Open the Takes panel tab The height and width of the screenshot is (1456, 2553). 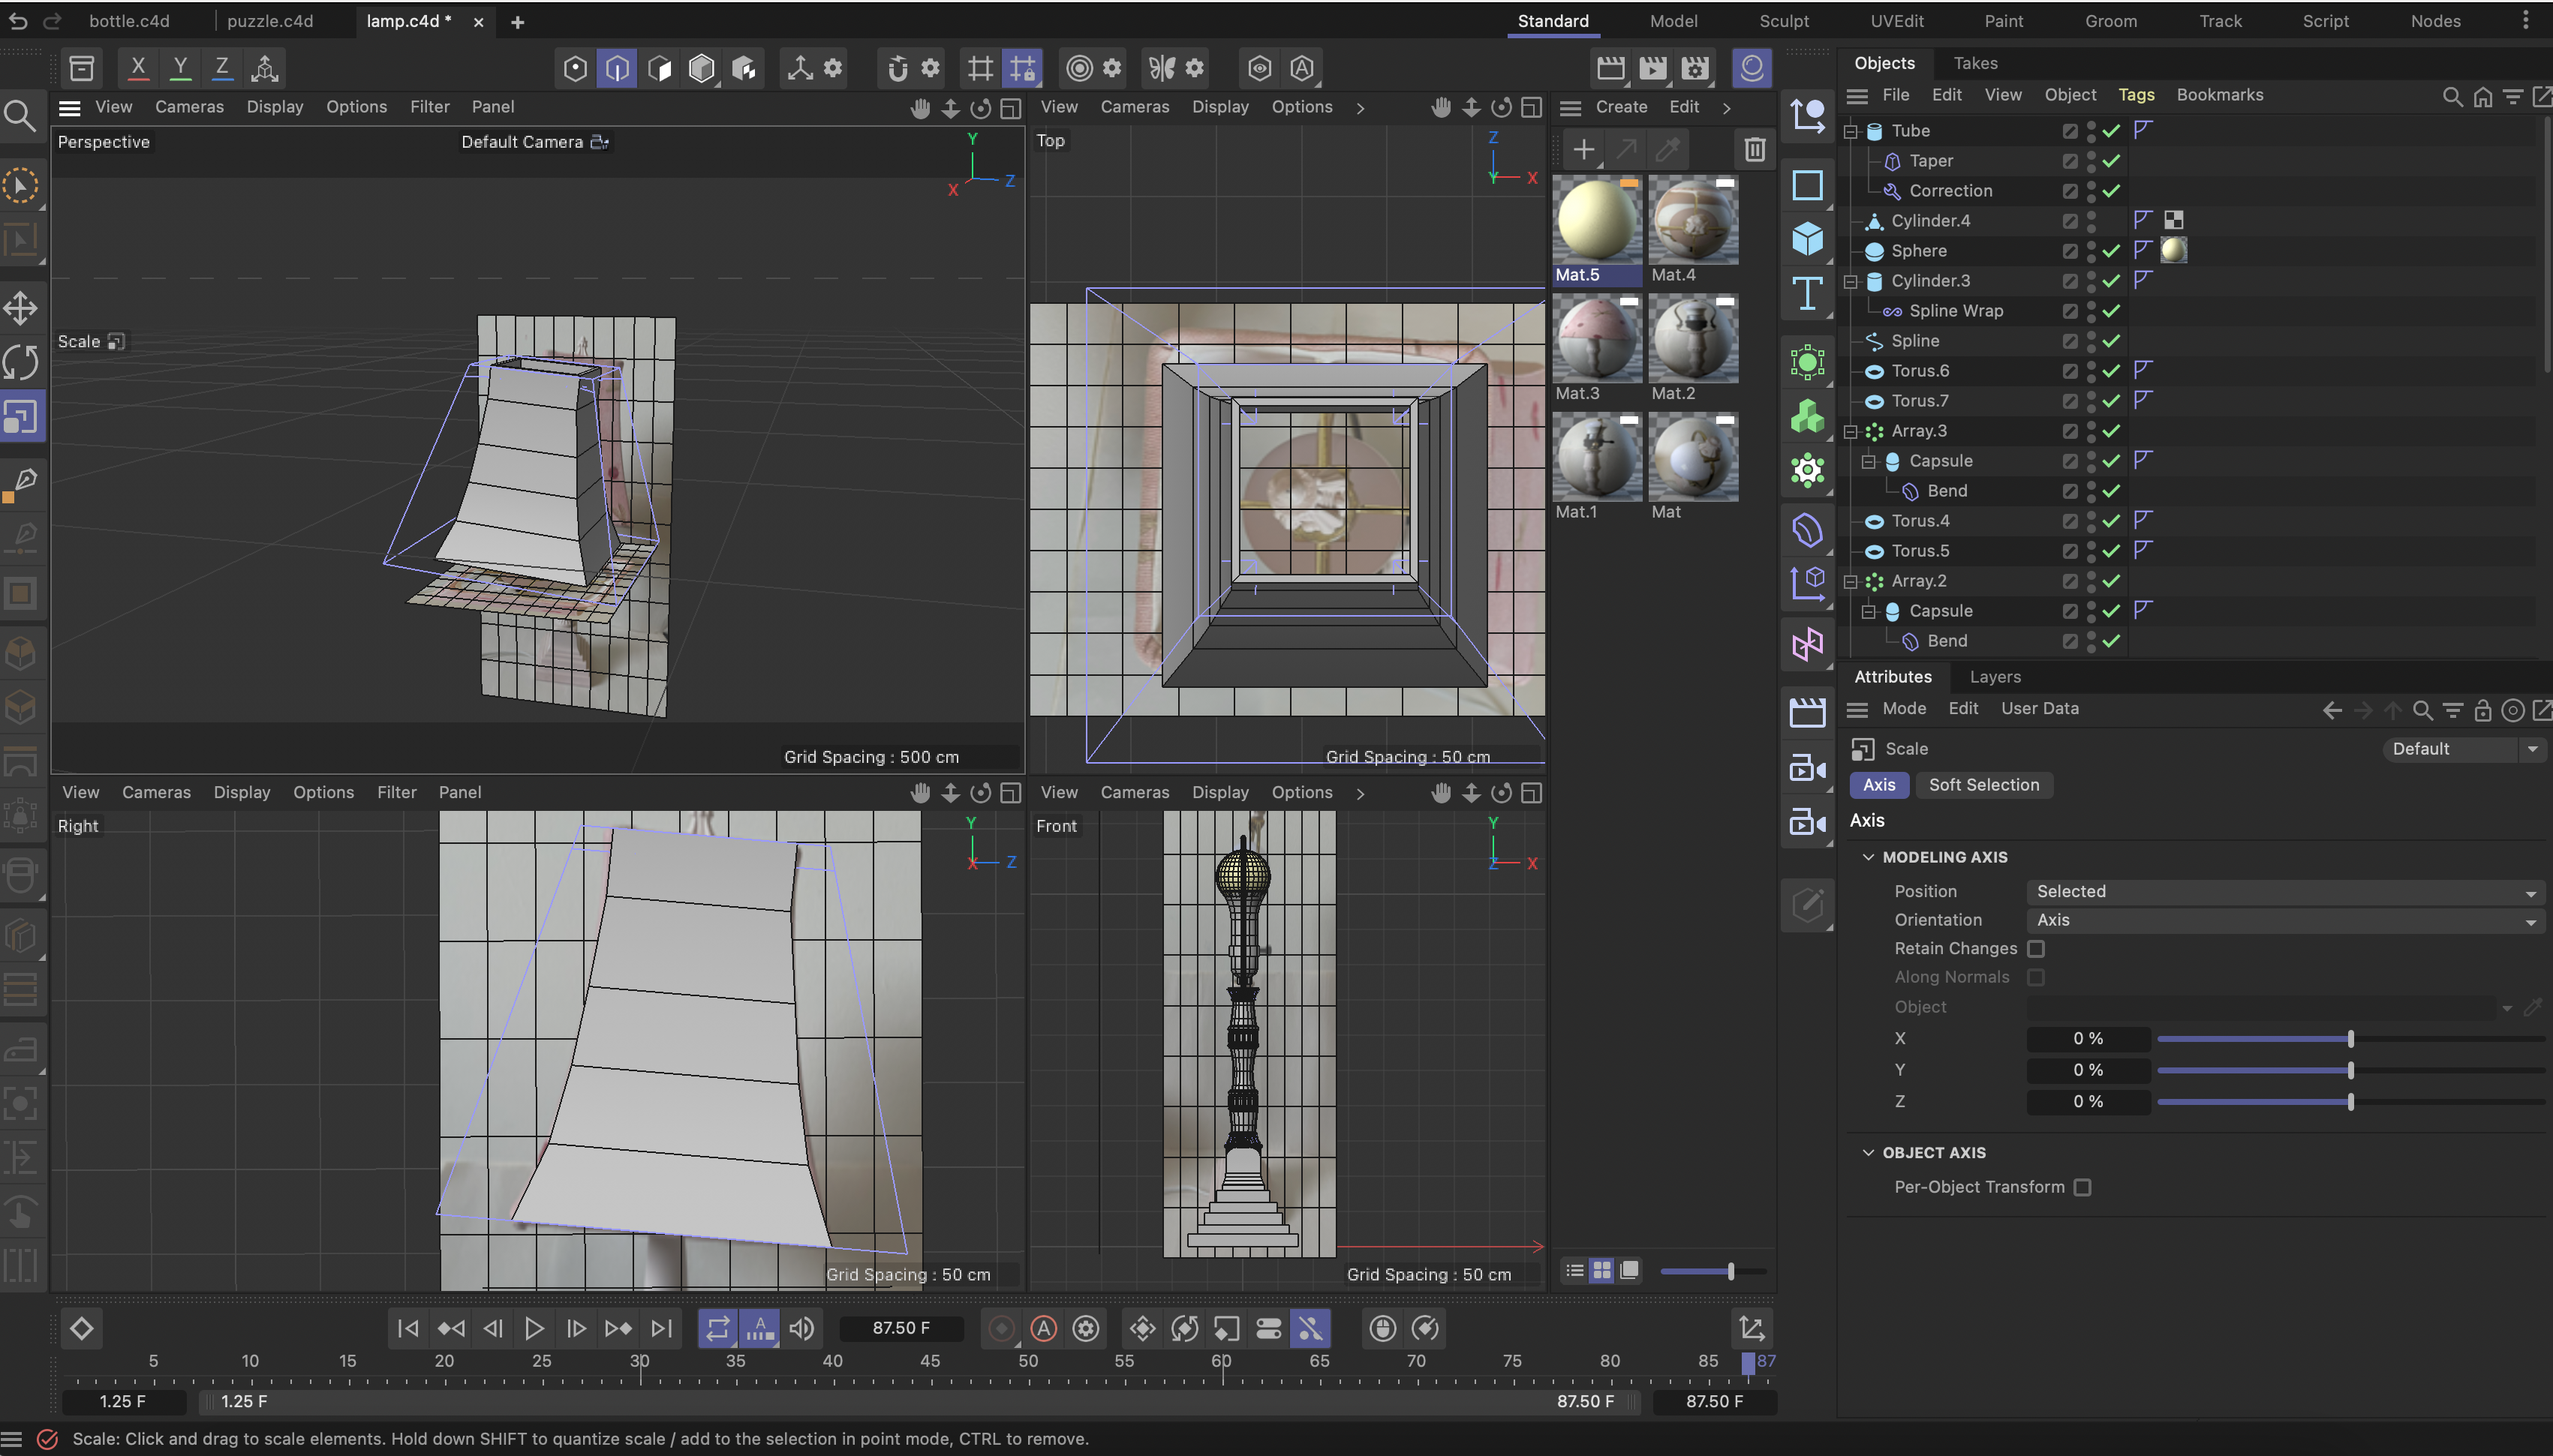(1974, 63)
